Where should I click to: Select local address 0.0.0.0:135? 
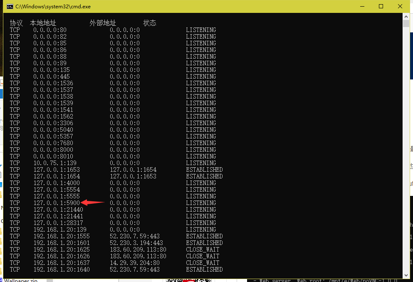(x=52, y=70)
